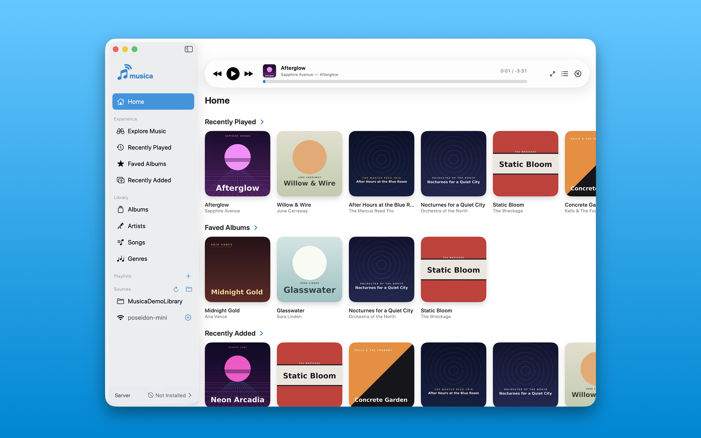Skip ahead with the fast-forward button
The image size is (701, 438).
pyautogui.click(x=249, y=74)
